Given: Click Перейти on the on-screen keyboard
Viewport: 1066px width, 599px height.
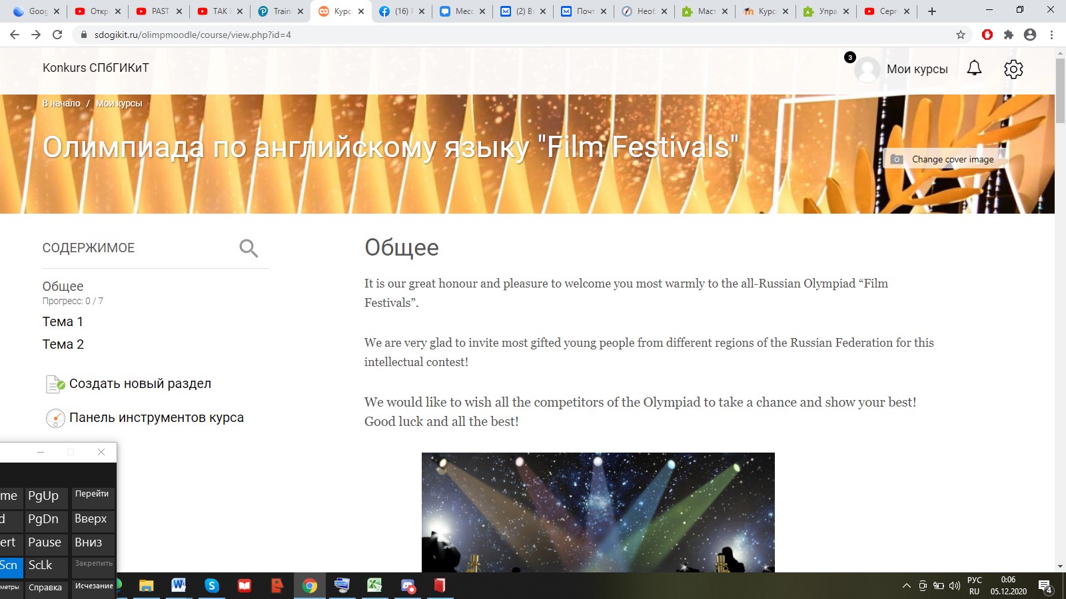Looking at the screenshot, I should click(93, 497).
